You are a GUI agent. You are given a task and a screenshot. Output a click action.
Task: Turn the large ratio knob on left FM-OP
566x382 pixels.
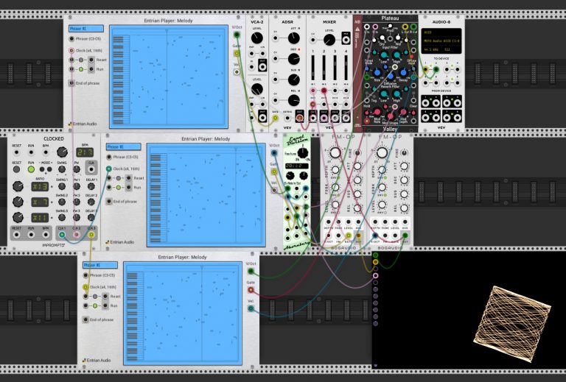(x=335, y=152)
